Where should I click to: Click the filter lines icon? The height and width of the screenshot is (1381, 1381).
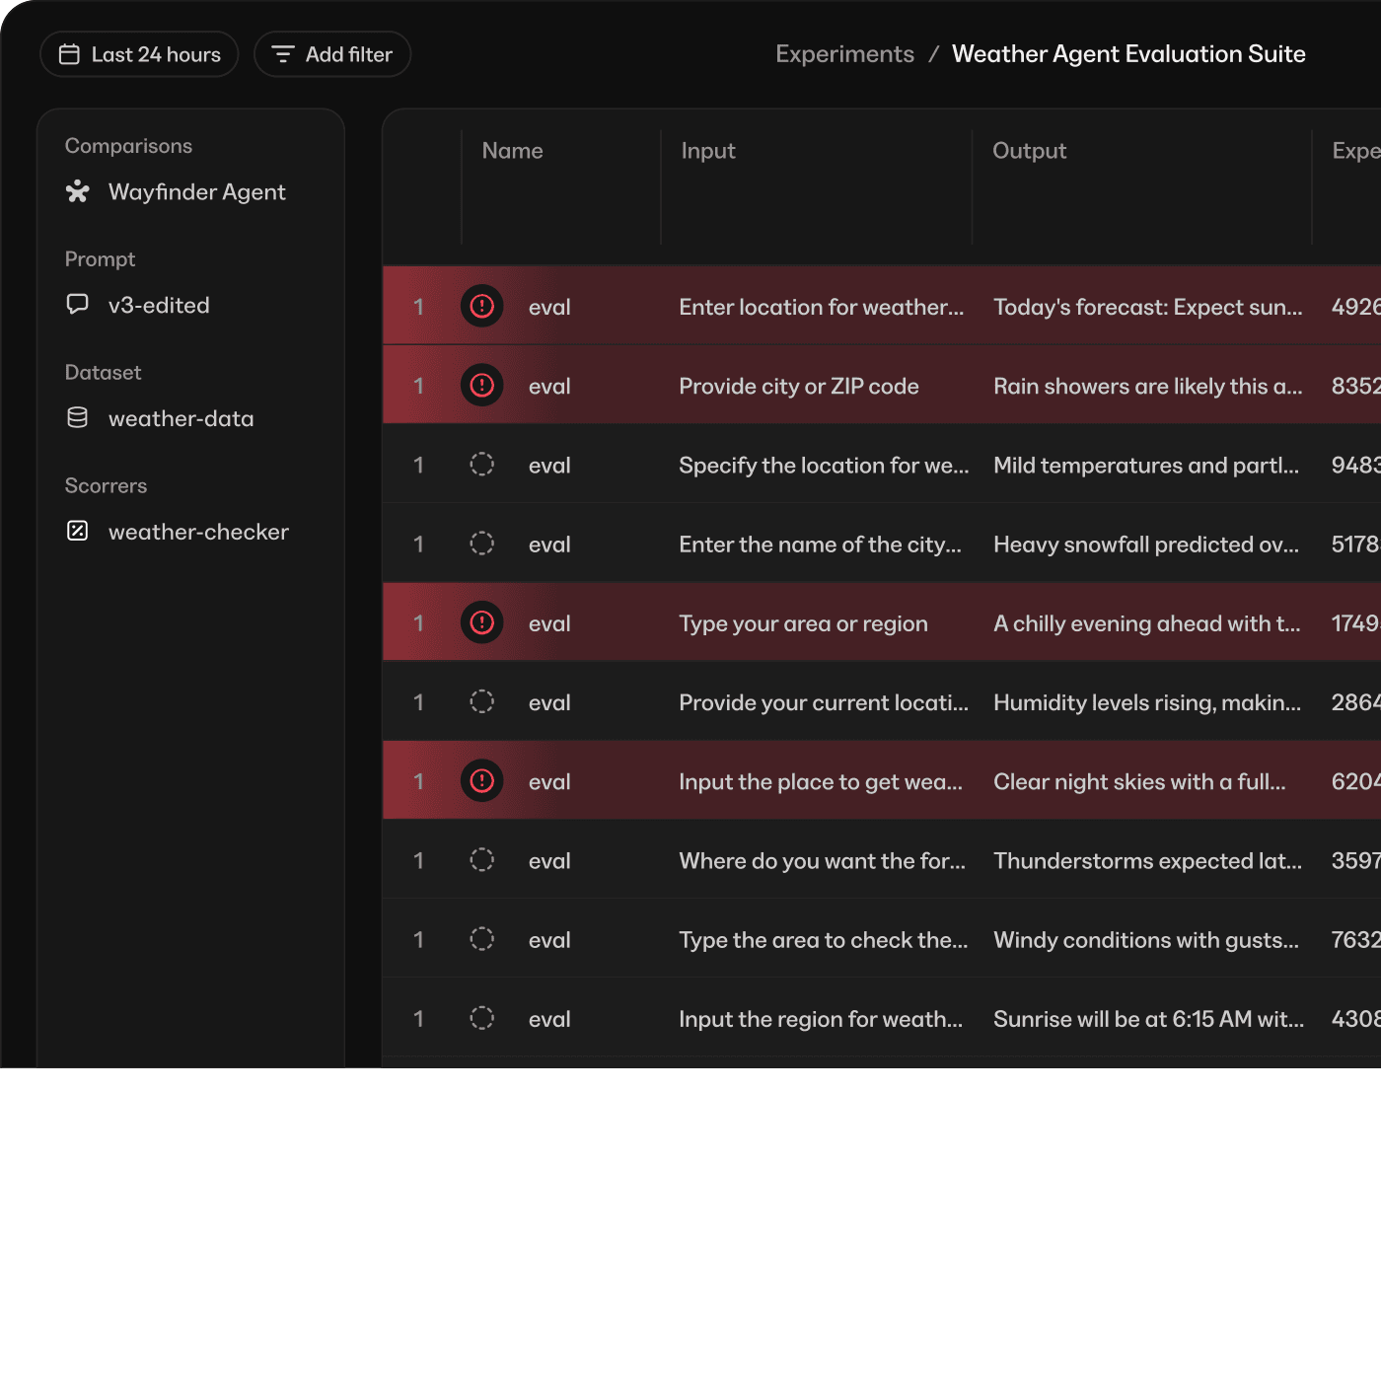[283, 54]
